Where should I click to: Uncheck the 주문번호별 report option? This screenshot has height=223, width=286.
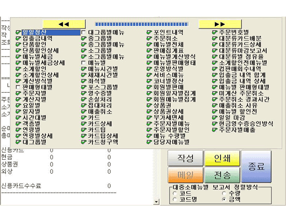(215, 32)
